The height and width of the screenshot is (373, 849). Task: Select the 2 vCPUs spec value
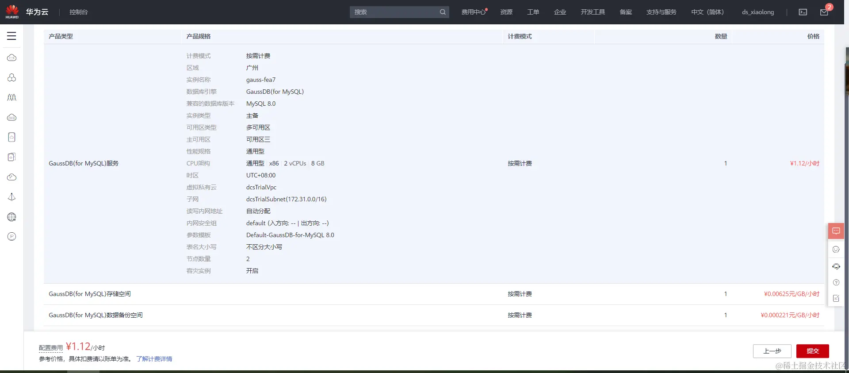[x=295, y=163]
